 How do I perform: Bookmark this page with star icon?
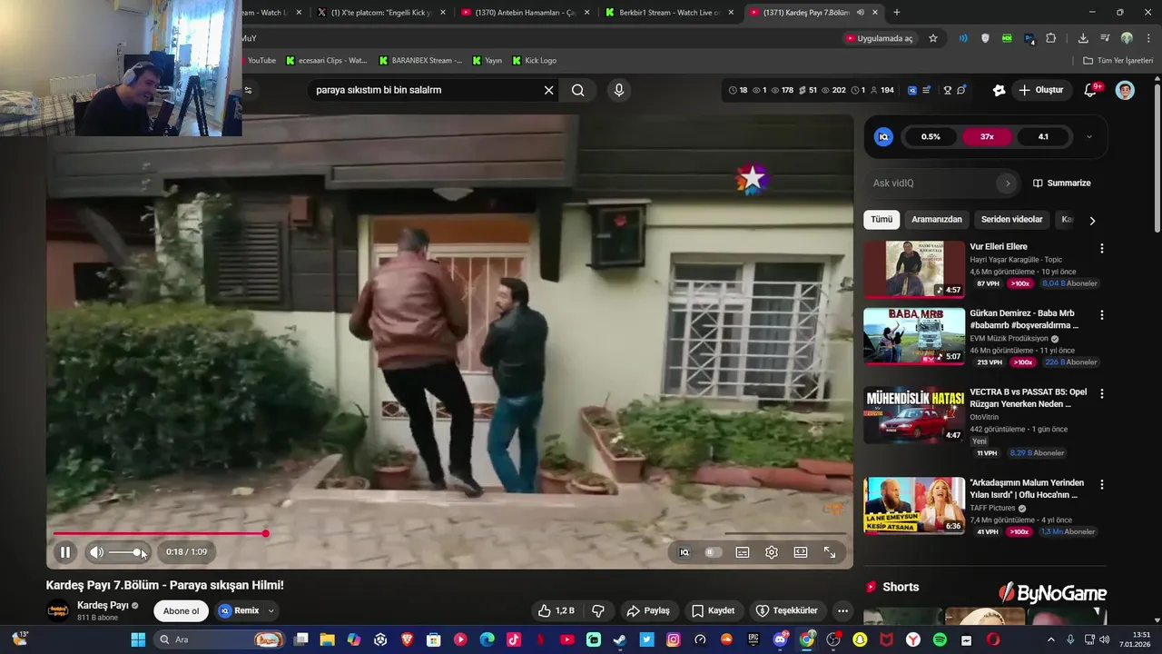[x=933, y=38]
